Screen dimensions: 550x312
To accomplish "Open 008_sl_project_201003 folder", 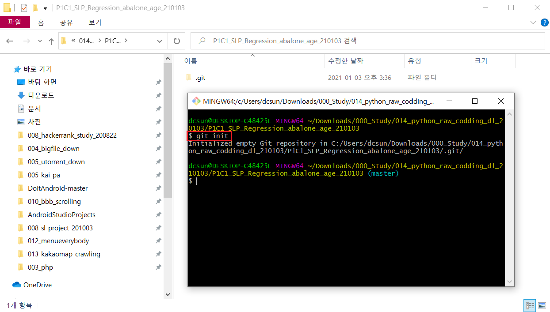I will click(55, 228).
